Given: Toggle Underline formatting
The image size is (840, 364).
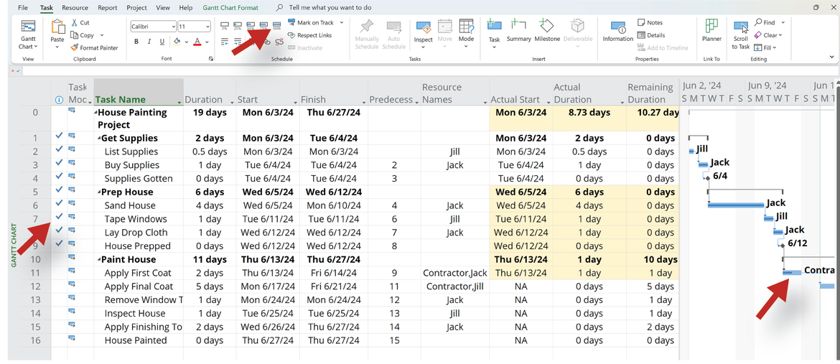Looking at the screenshot, I should [161, 42].
